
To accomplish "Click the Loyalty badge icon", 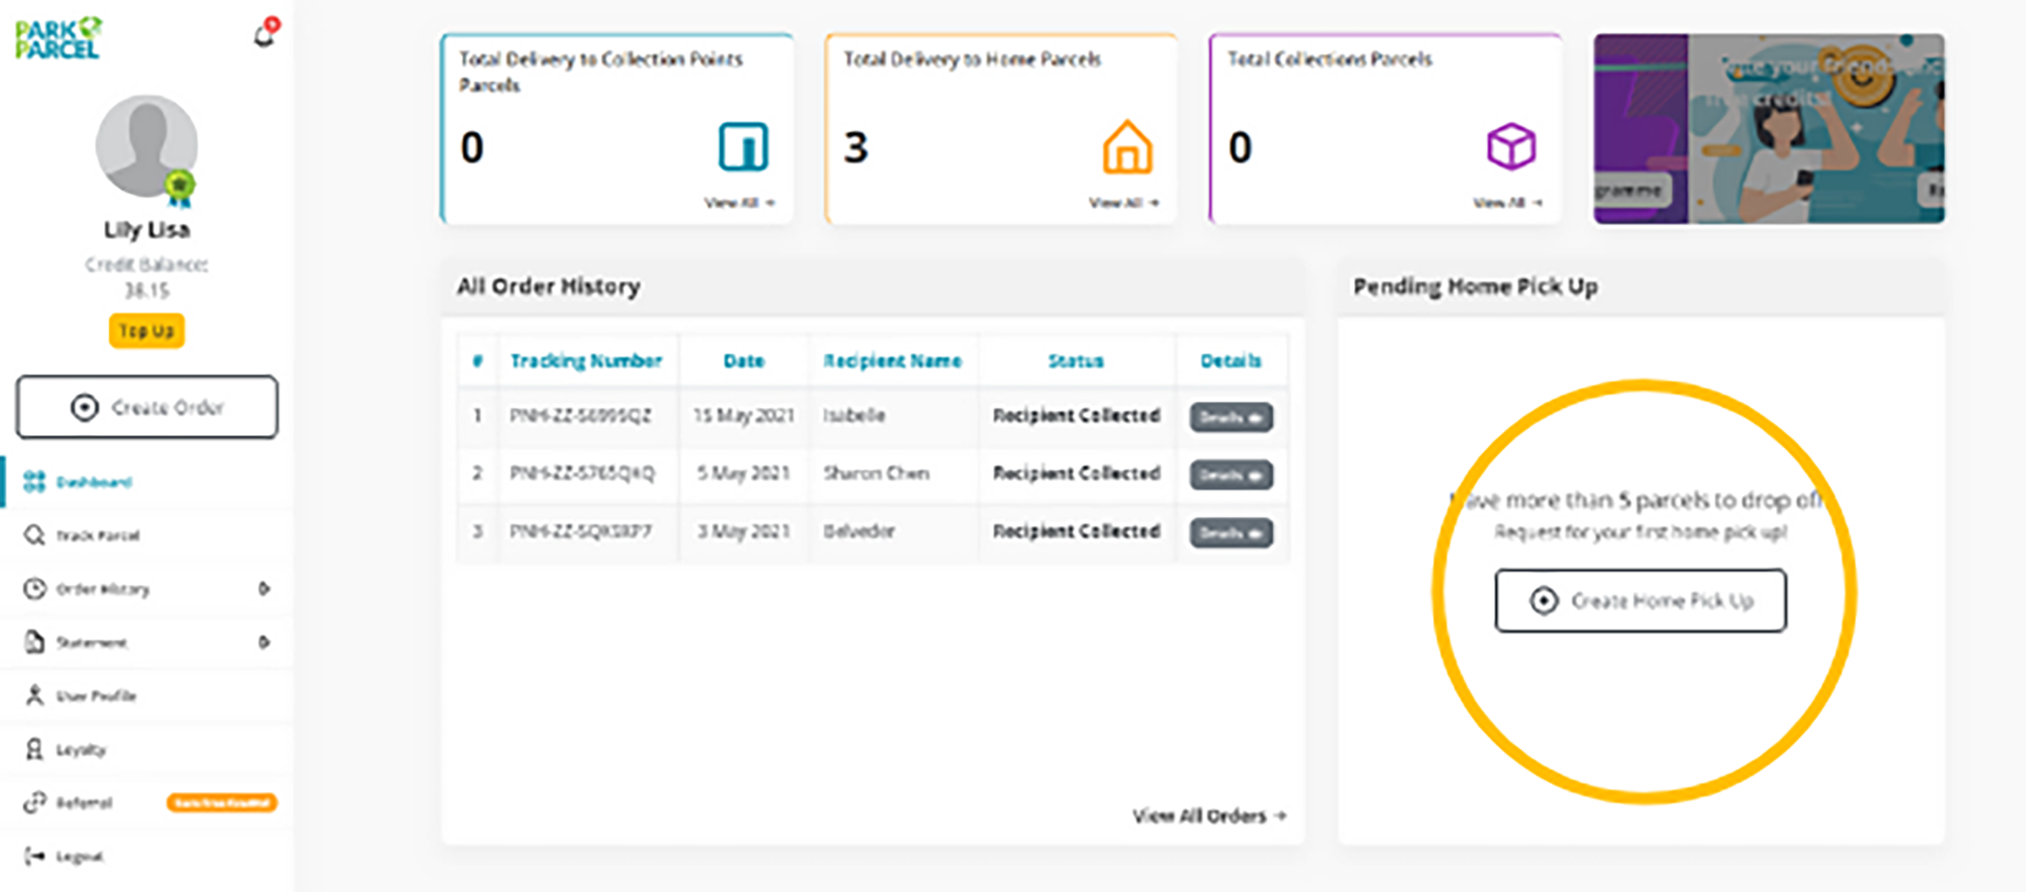I will pos(34,749).
